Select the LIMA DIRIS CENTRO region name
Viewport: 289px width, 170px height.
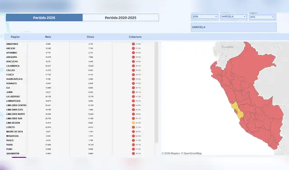[16, 105]
